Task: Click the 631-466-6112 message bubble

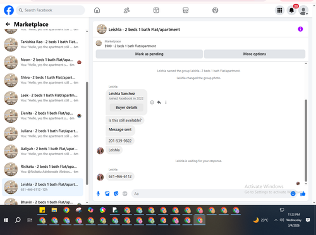Action: click(x=120, y=177)
